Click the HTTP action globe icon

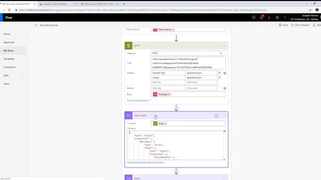coord(128,45)
